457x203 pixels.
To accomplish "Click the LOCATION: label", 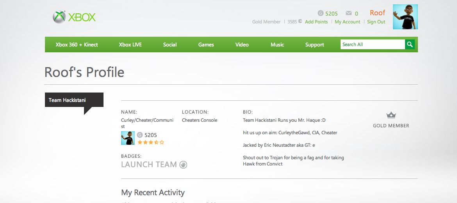I will (x=195, y=112).
